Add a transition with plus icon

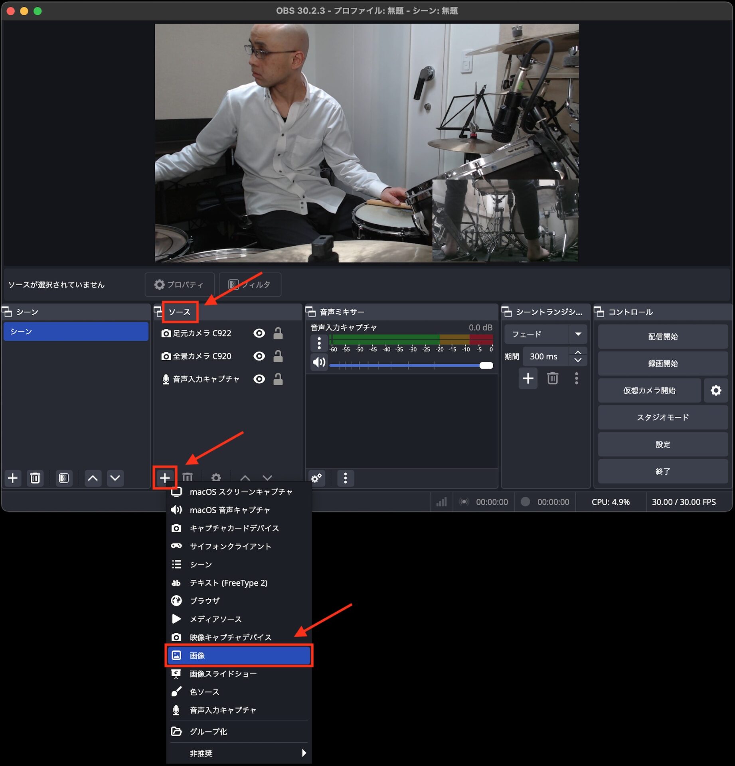point(528,378)
